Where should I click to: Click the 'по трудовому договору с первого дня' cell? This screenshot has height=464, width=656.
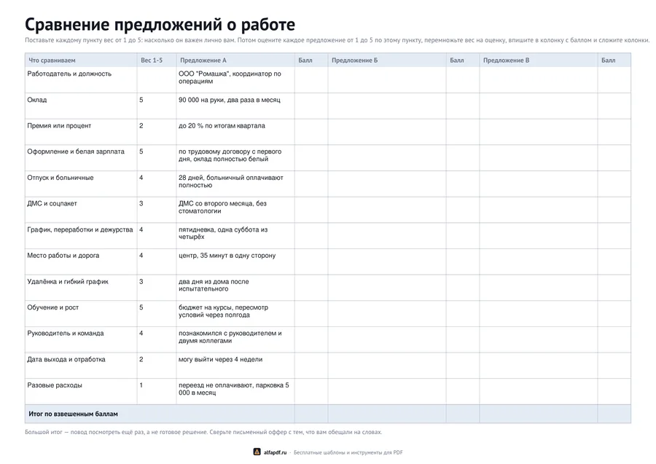(x=235, y=157)
